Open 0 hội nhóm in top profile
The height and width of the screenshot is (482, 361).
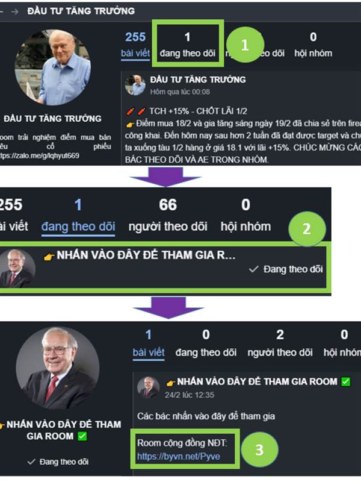click(x=313, y=45)
